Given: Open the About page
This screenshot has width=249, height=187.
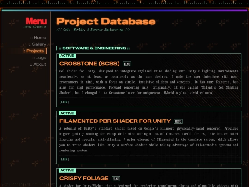Looking at the screenshot, I should click(x=38, y=64).
